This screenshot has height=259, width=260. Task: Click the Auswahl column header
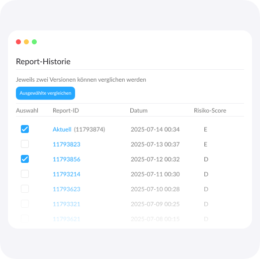(x=27, y=111)
